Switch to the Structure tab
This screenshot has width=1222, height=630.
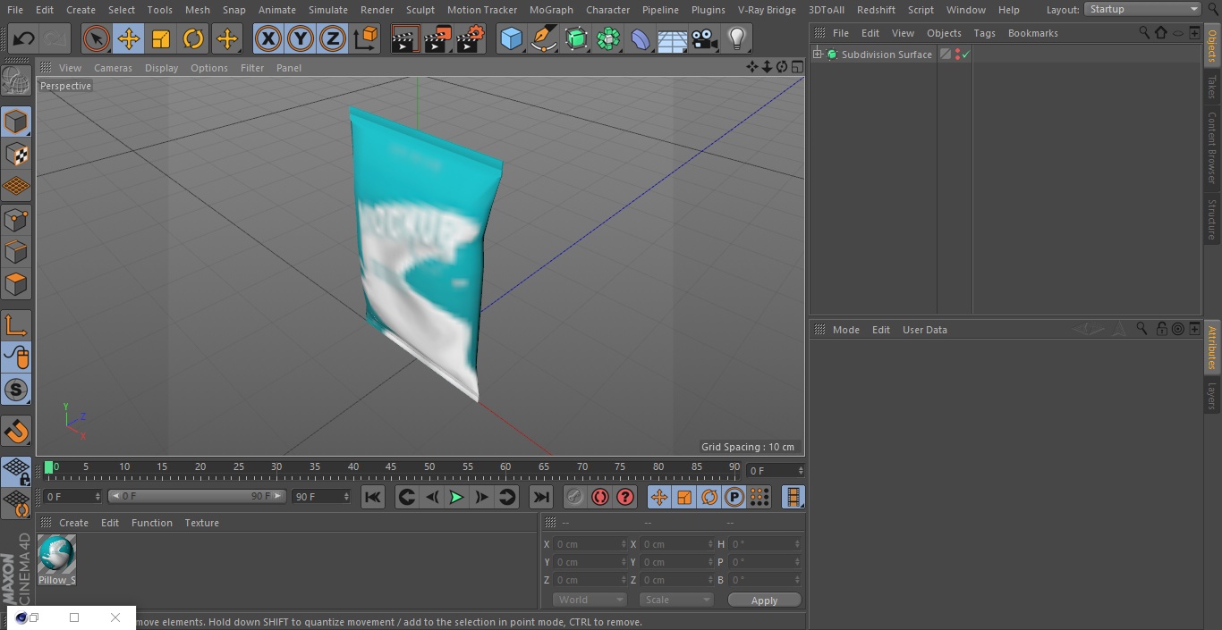point(1212,219)
